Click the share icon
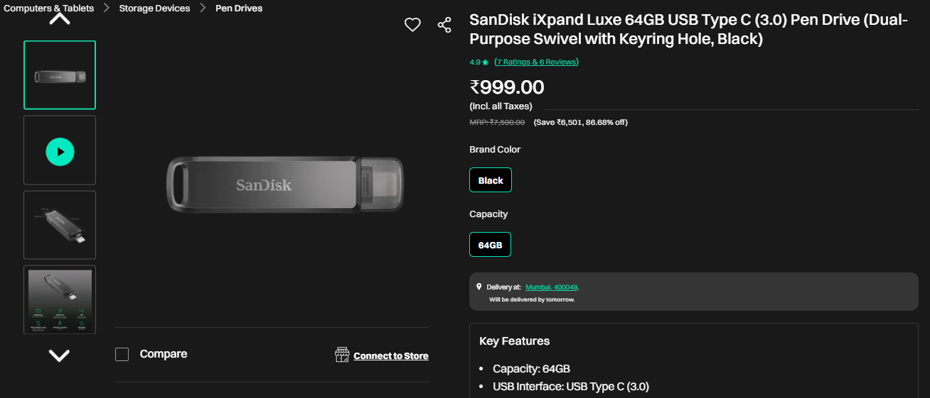 click(x=444, y=25)
